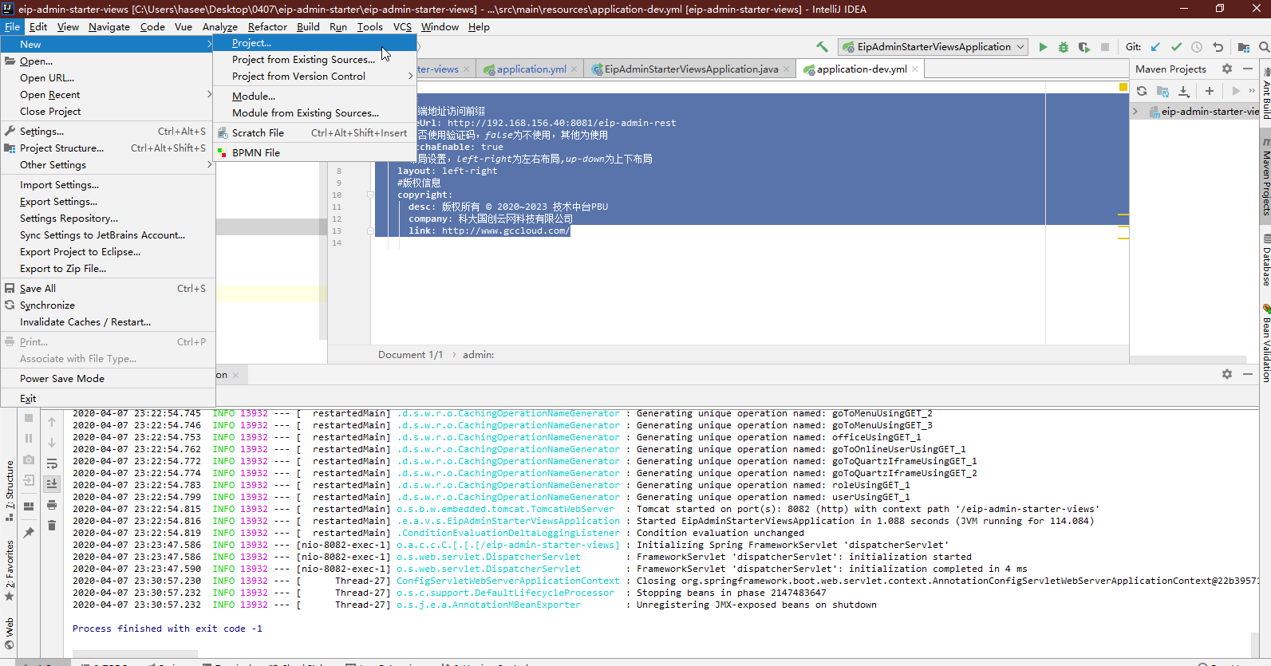1271x666 pixels.
Task: Expand eip-admin-starter-views Maven node
Action: point(1135,112)
